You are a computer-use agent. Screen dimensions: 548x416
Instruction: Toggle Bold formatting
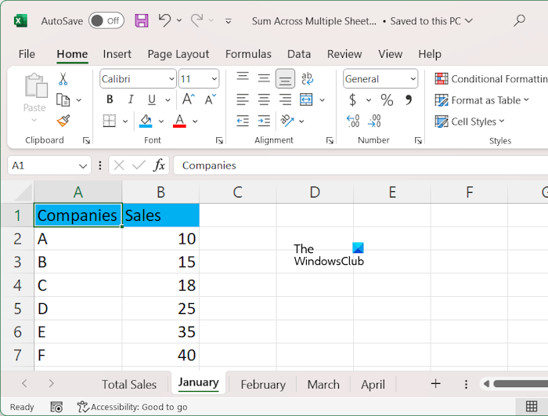coord(110,99)
